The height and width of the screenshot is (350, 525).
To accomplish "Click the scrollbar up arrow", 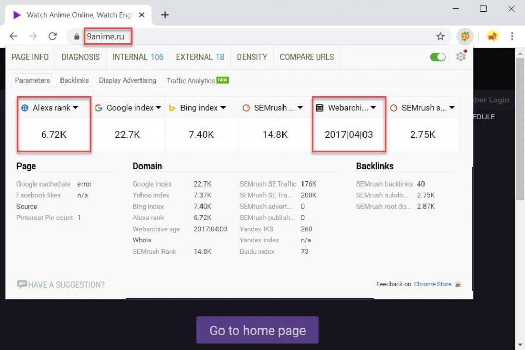I will (520, 53).
